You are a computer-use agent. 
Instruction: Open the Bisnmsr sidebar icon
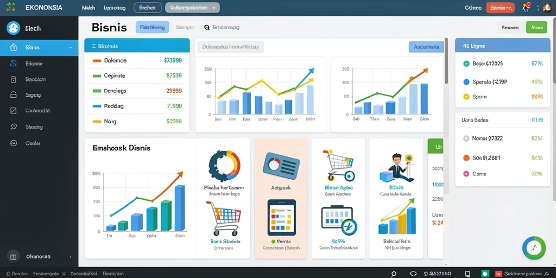14,64
